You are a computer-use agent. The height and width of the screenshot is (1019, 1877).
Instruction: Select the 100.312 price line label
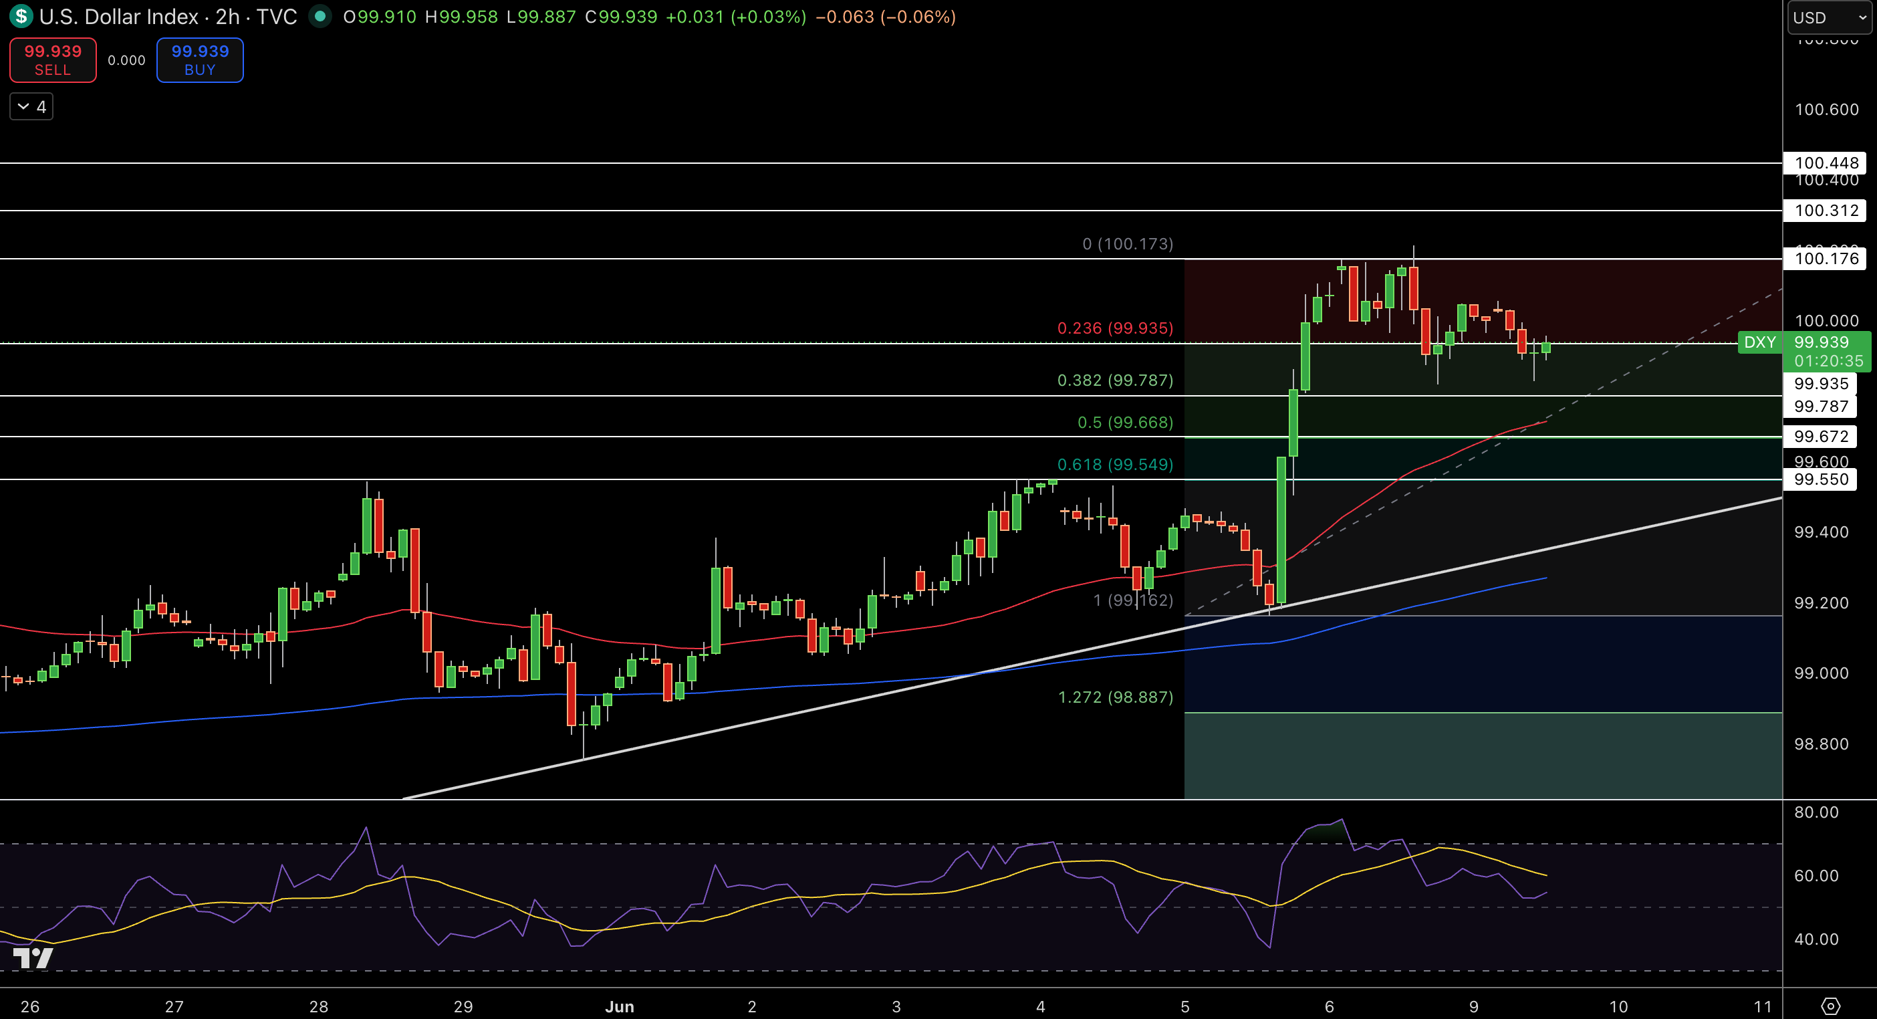click(1826, 211)
